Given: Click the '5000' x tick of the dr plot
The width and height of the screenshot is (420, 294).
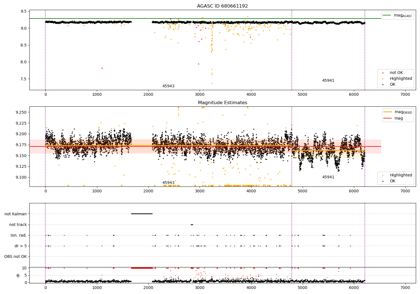Looking at the screenshot, I should pos(302,288).
